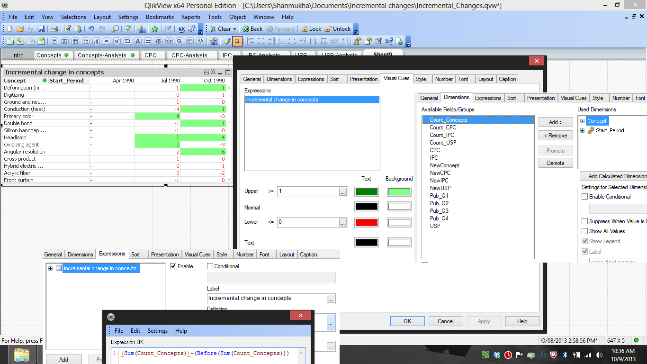Check Suppress When Value Is Null checkbox

585,221
